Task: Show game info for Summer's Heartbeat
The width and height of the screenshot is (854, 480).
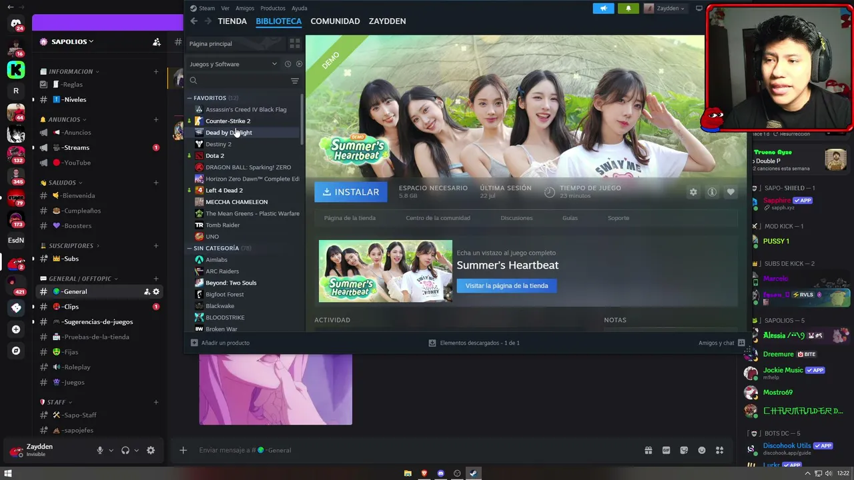Action: click(712, 192)
